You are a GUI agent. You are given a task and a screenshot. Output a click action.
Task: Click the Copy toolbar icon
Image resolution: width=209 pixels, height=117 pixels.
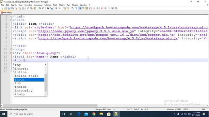pos(31,8)
